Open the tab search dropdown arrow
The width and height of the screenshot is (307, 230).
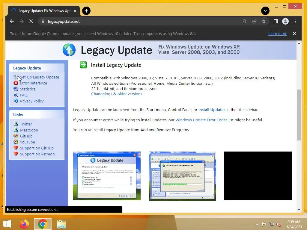point(265,11)
